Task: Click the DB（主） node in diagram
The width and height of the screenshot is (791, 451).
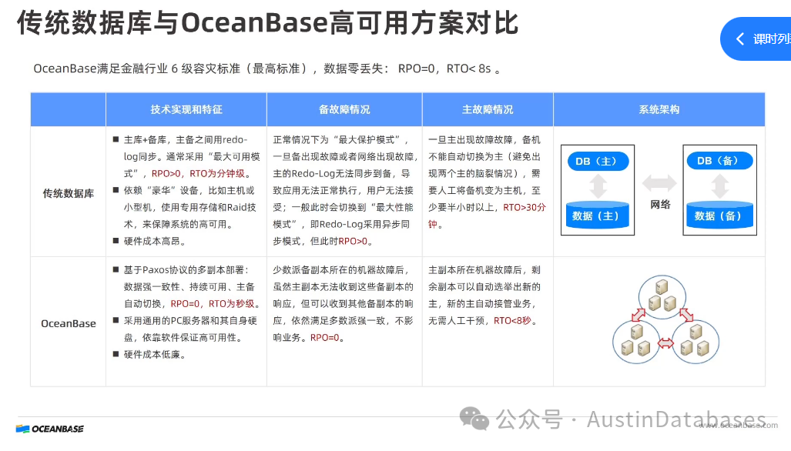Action: coord(598,162)
